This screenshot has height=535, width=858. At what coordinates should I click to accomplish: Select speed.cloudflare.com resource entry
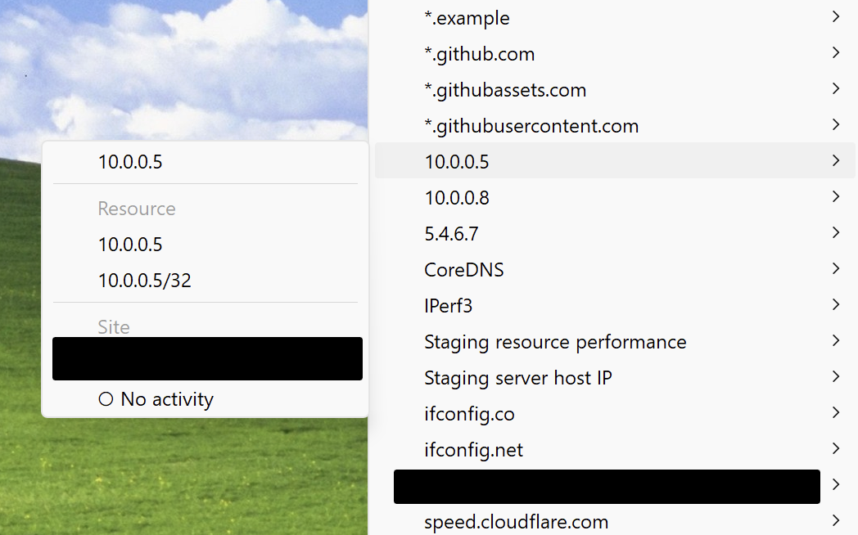click(516, 522)
